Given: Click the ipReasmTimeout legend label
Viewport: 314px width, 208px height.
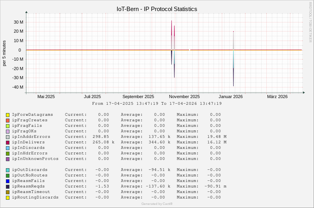Looking at the screenshot, I should [31, 192].
